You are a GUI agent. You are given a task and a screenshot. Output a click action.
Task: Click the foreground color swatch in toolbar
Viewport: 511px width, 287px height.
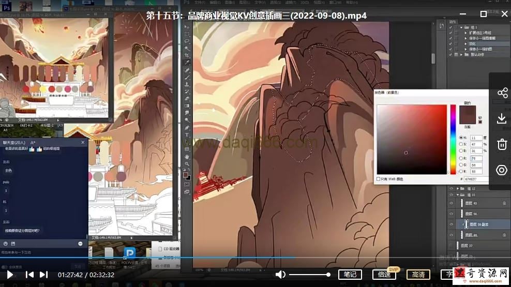click(186, 175)
